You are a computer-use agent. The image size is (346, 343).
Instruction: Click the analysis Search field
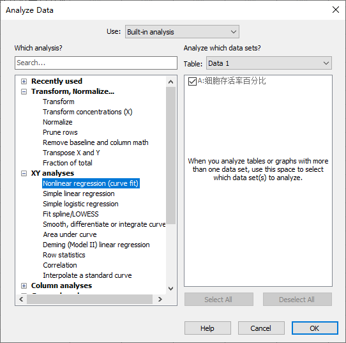point(96,63)
